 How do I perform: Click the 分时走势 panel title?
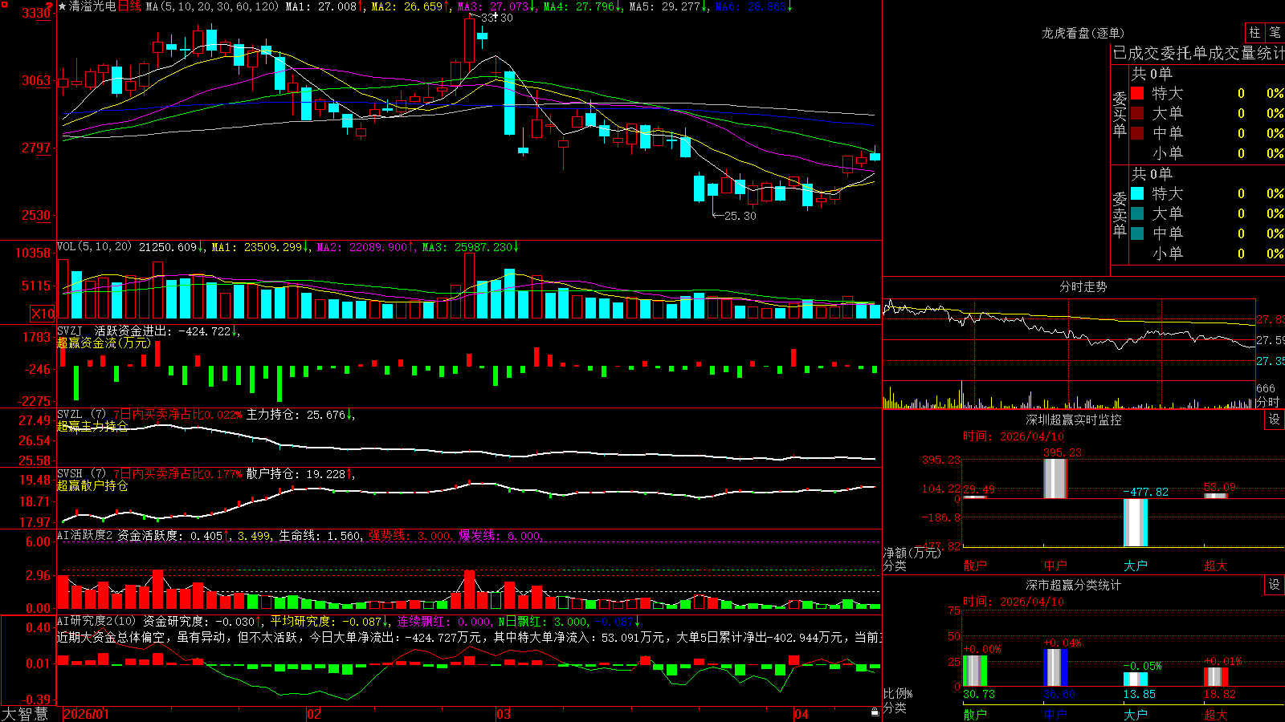pyautogui.click(x=1083, y=286)
